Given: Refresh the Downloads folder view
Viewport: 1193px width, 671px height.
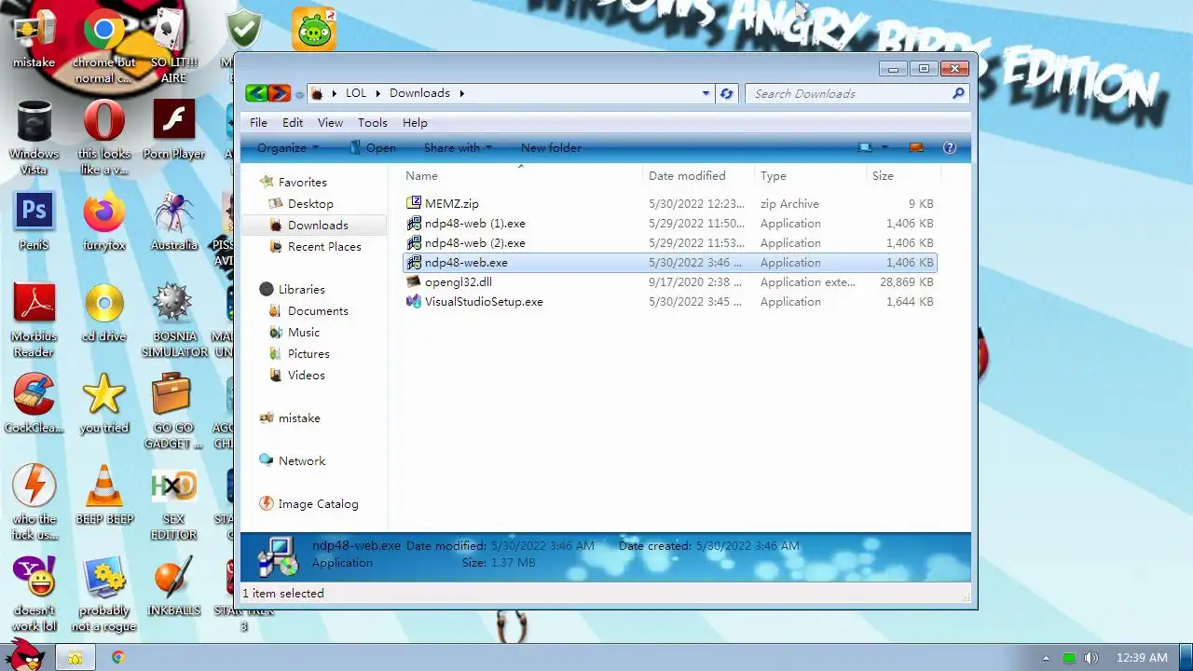Looking at the screenshot, I should click(727, 93).
